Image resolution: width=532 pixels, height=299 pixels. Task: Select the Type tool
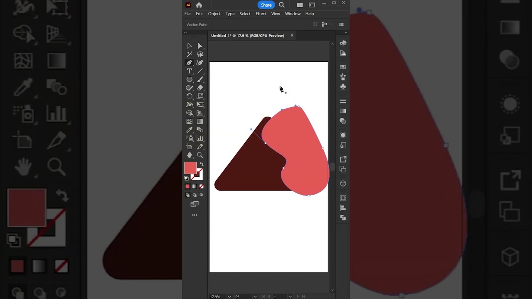(x=190, y=71)
